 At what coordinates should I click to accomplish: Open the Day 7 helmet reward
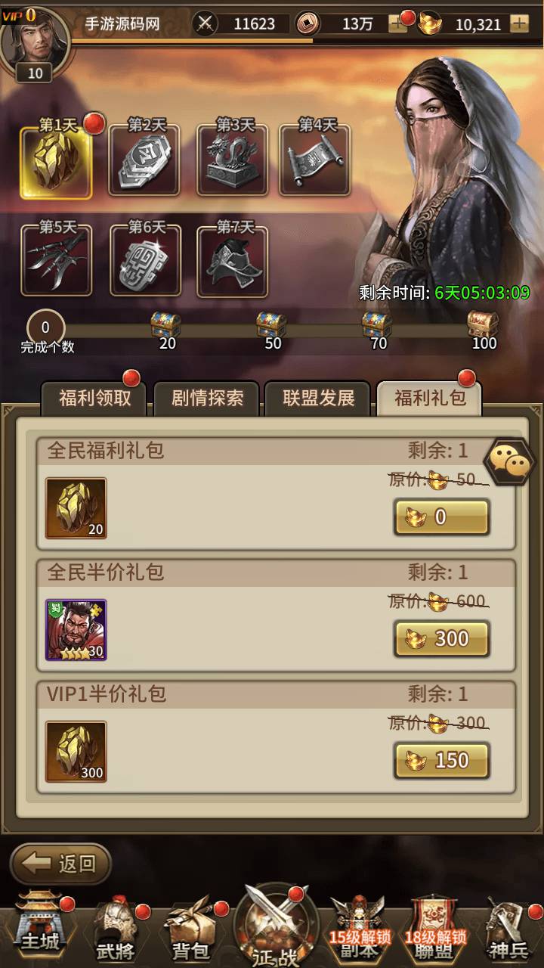coord(233,261)
